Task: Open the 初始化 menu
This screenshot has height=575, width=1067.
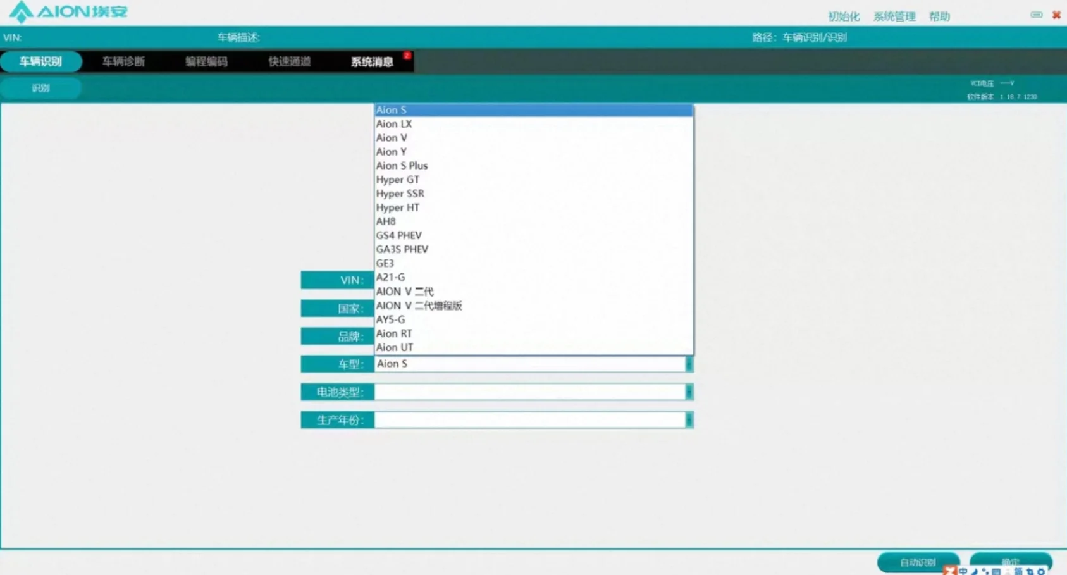Action: pos(844,16)
